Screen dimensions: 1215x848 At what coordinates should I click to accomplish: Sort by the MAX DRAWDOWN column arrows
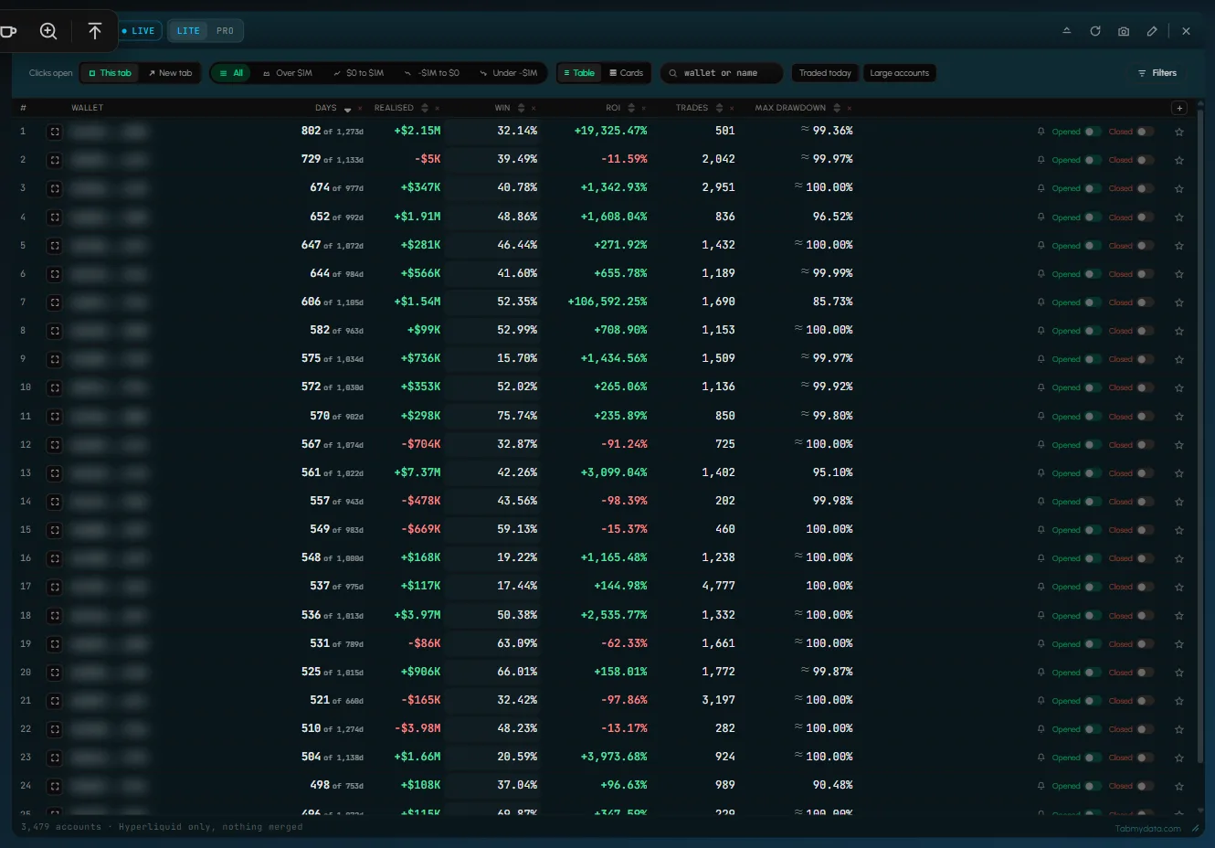837,108
